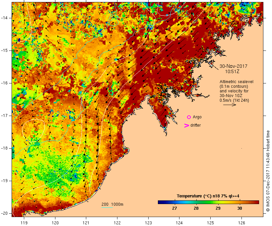Click the '0.5m/s (1kt 24h)' caption
The image size is (272, 226).
pyautogui.click(x=234, y=100)
